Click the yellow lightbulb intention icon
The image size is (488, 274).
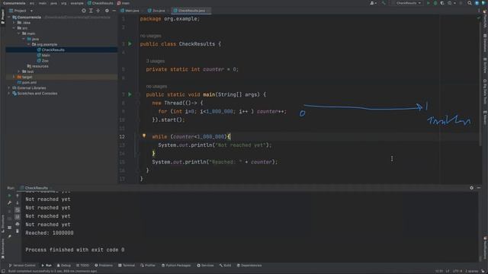click(x=144, y=135)
